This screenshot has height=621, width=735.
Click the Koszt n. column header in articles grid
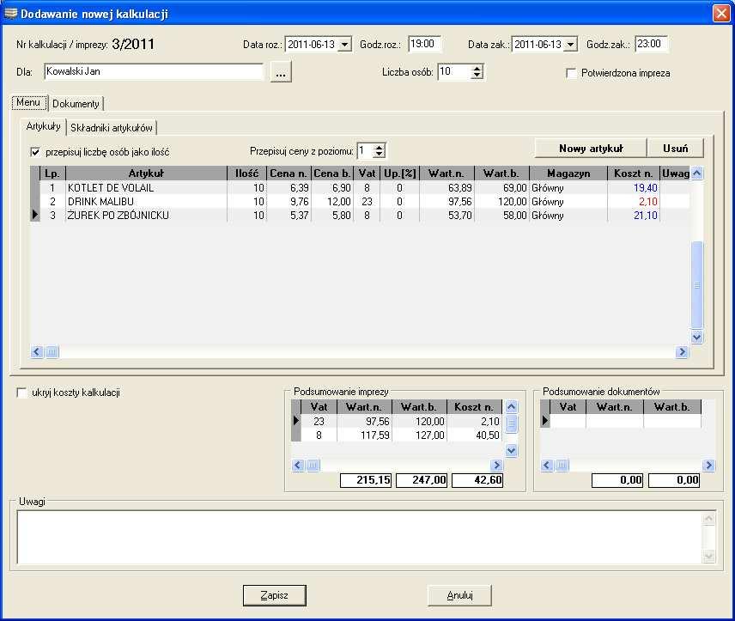pyautogui.click(x=634, y=174)
